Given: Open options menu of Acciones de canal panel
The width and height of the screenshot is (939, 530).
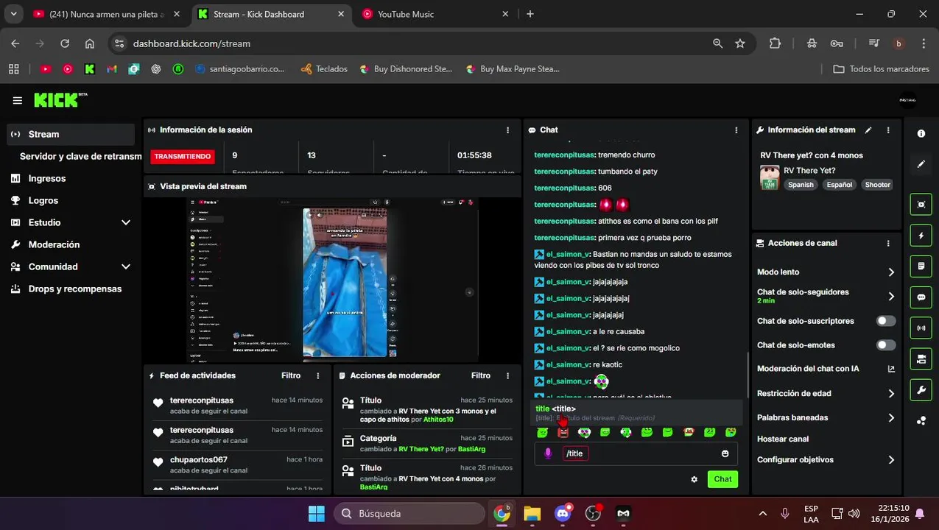Looking at the screenshot, I should pyautogui.click(x=888, y=243).
